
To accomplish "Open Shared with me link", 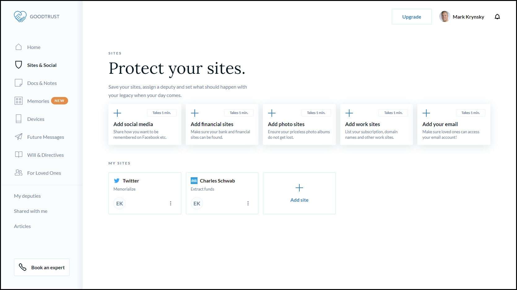I will pos(31,211).
